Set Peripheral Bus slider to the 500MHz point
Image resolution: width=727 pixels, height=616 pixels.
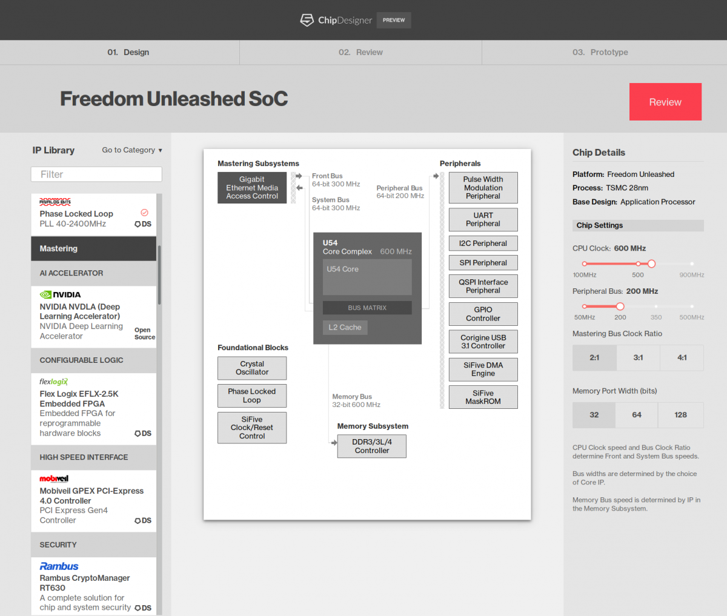pos(692,306)
